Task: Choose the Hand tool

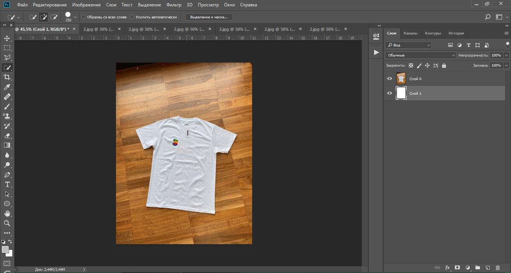Action: click(x=7, y=213)
